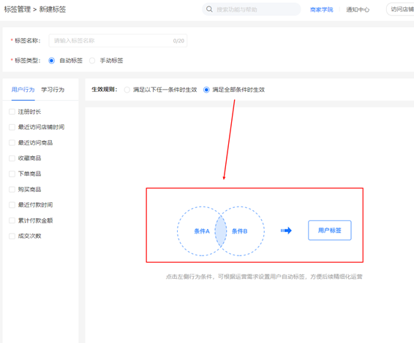Open the 用户行为 tab

[23, 90]
